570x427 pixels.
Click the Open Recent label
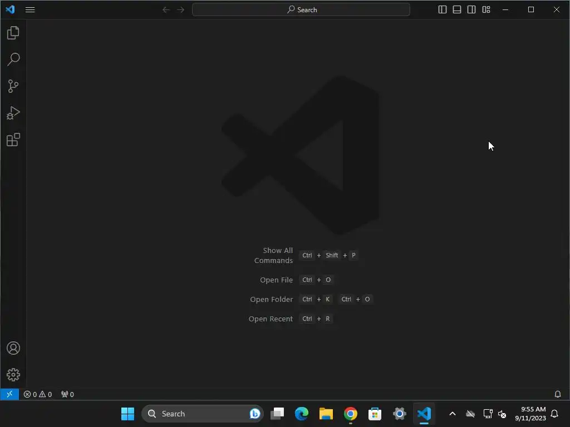click(x=271, y=319)
